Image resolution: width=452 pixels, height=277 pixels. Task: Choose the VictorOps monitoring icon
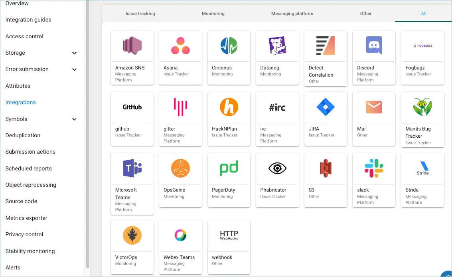click(132, 235)
